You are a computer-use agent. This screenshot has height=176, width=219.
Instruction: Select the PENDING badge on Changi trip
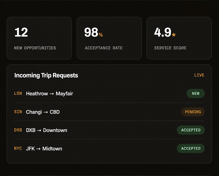[193, 112]
